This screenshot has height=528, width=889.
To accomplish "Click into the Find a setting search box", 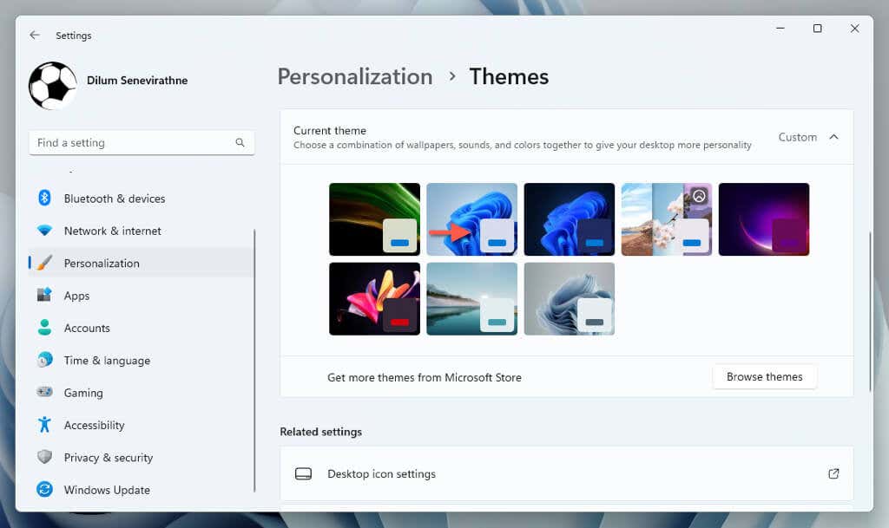I will click(x=142, y=142).
